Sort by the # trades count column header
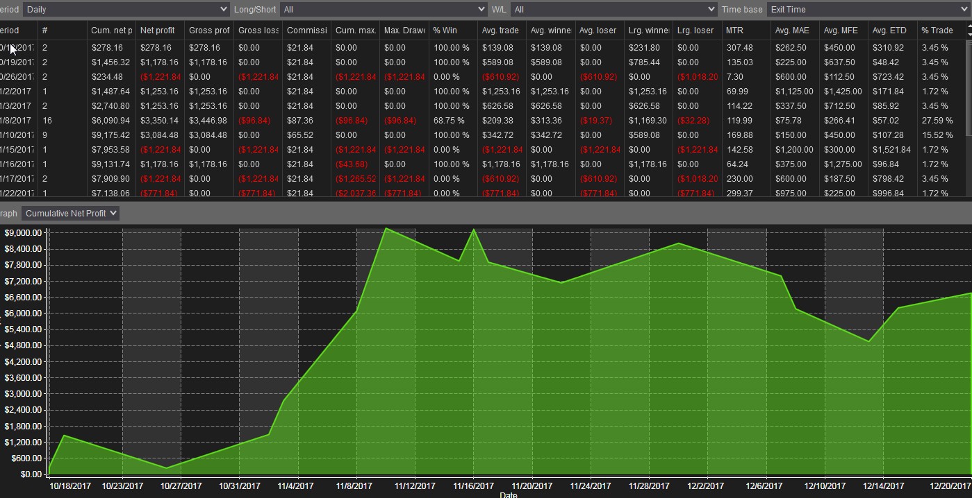Image resolution: width=972 pixels, height=498 pixels. 63,31
